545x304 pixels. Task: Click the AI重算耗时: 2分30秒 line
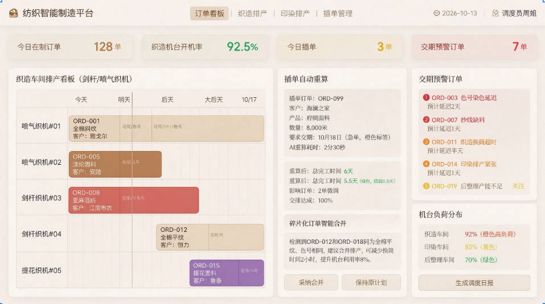click(x=317, y=147)
